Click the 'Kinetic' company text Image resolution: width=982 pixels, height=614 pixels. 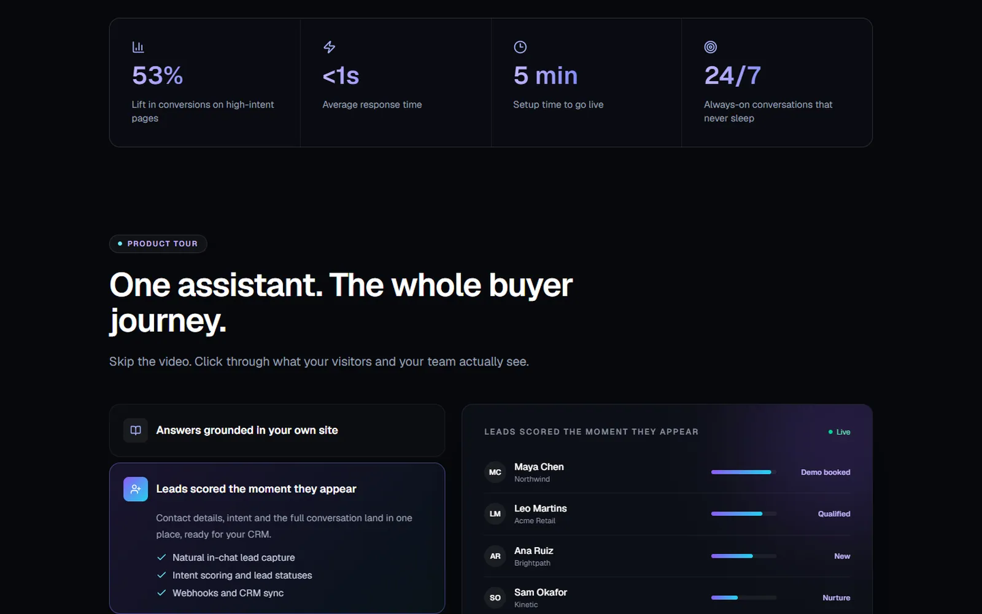[526, 605]
